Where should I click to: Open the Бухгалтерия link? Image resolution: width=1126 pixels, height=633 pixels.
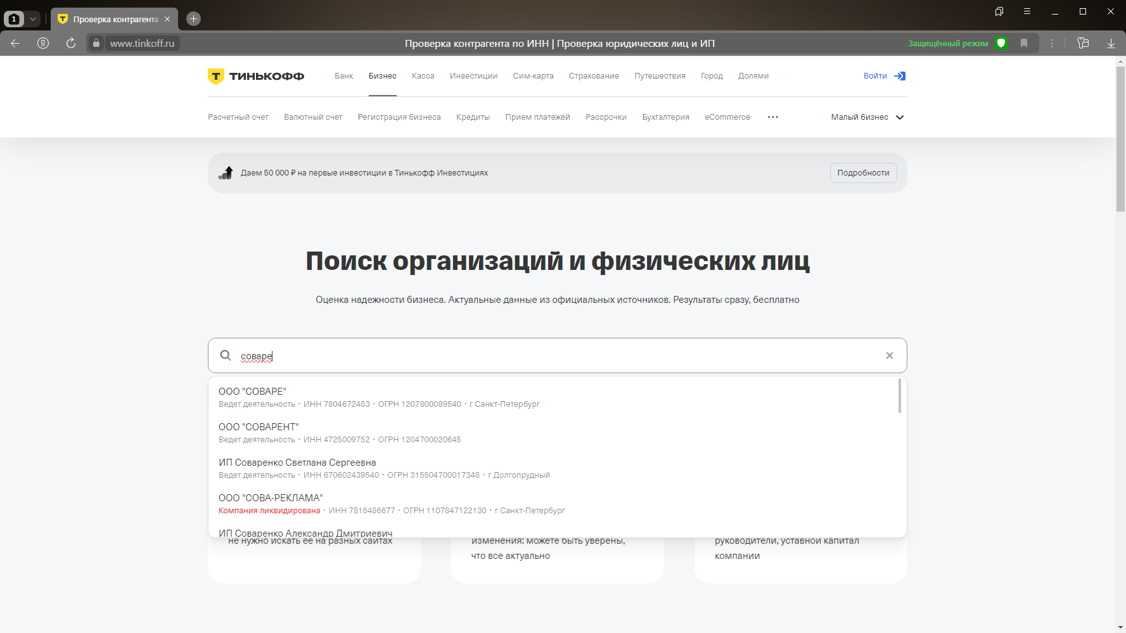(x=665, y=117)
